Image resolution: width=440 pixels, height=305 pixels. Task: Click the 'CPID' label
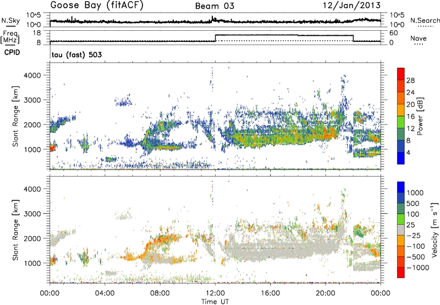point(12,52)
